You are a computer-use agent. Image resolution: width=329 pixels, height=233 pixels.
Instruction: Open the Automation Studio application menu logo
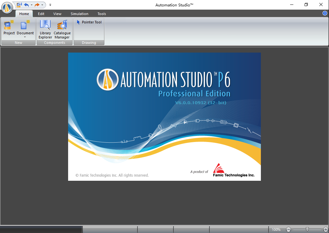(6, 8)
